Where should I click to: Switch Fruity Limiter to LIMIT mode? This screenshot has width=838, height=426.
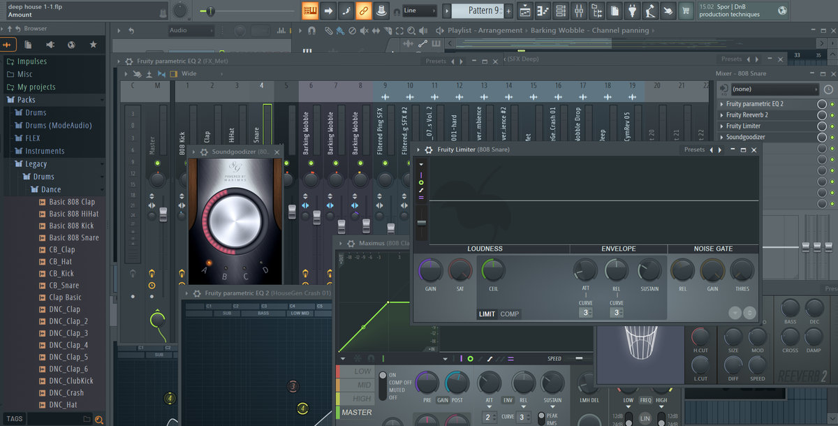pos(487,314)
